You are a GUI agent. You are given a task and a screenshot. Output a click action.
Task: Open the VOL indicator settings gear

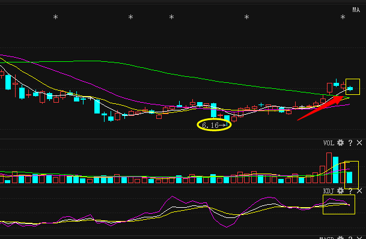point(340,143)
